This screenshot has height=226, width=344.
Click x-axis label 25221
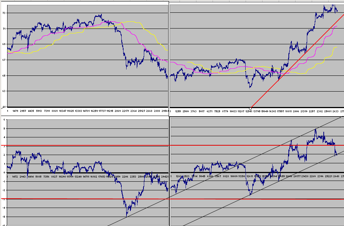(x=329, y=176)
